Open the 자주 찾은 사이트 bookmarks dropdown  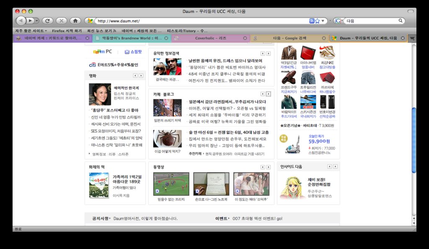(x=31, y=31)
